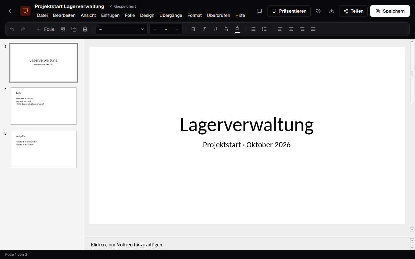
Task: Open the Design menu
Action: tap(147, 15)
